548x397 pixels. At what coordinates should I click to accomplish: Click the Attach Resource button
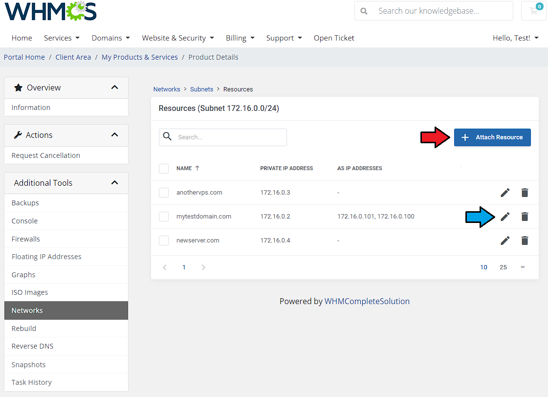click(x=492, y=137)
